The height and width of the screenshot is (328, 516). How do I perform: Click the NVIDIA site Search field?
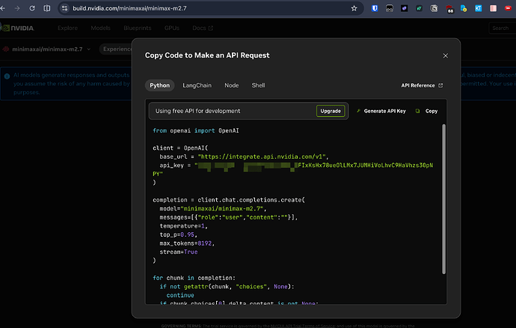[x=503, y=28]
